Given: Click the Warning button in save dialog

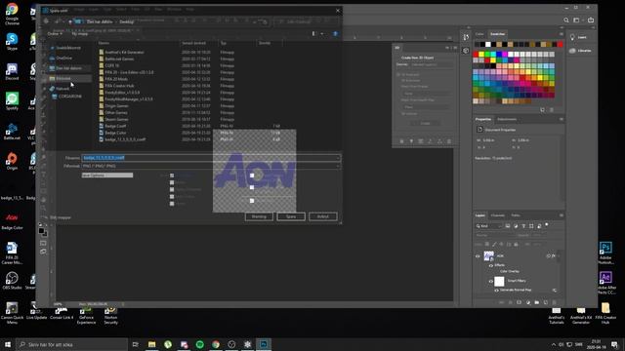Looking at the screenshot, I should click(x=259, y=216).
